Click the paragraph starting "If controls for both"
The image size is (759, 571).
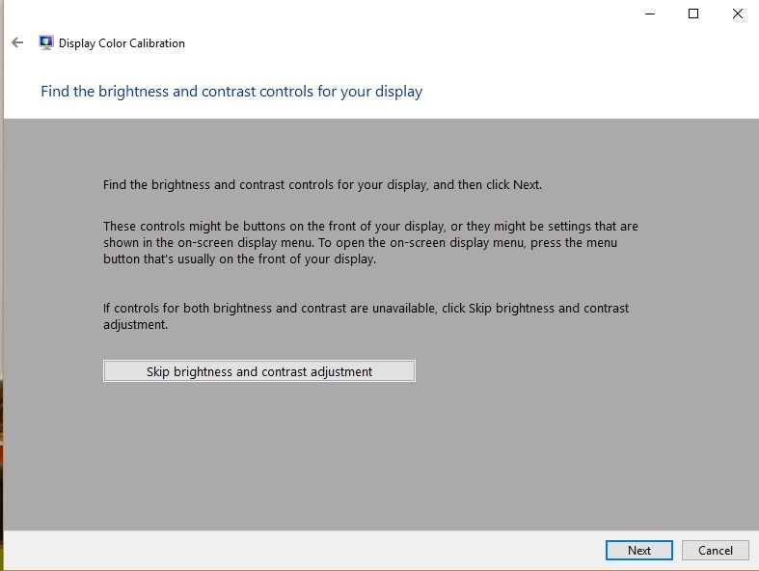click(x=366, y=316)
